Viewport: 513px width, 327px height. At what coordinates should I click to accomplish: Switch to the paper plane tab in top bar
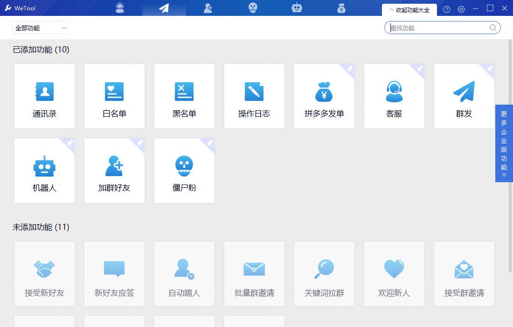[164, 8]
